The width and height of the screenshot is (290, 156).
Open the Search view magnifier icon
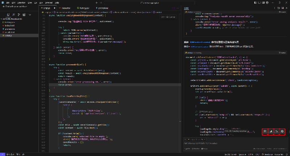pyautogui.click(x=13, y=15)
